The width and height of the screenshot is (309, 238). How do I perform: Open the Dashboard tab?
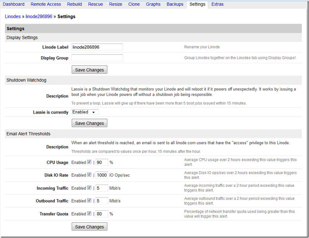(x=14, y=4)
